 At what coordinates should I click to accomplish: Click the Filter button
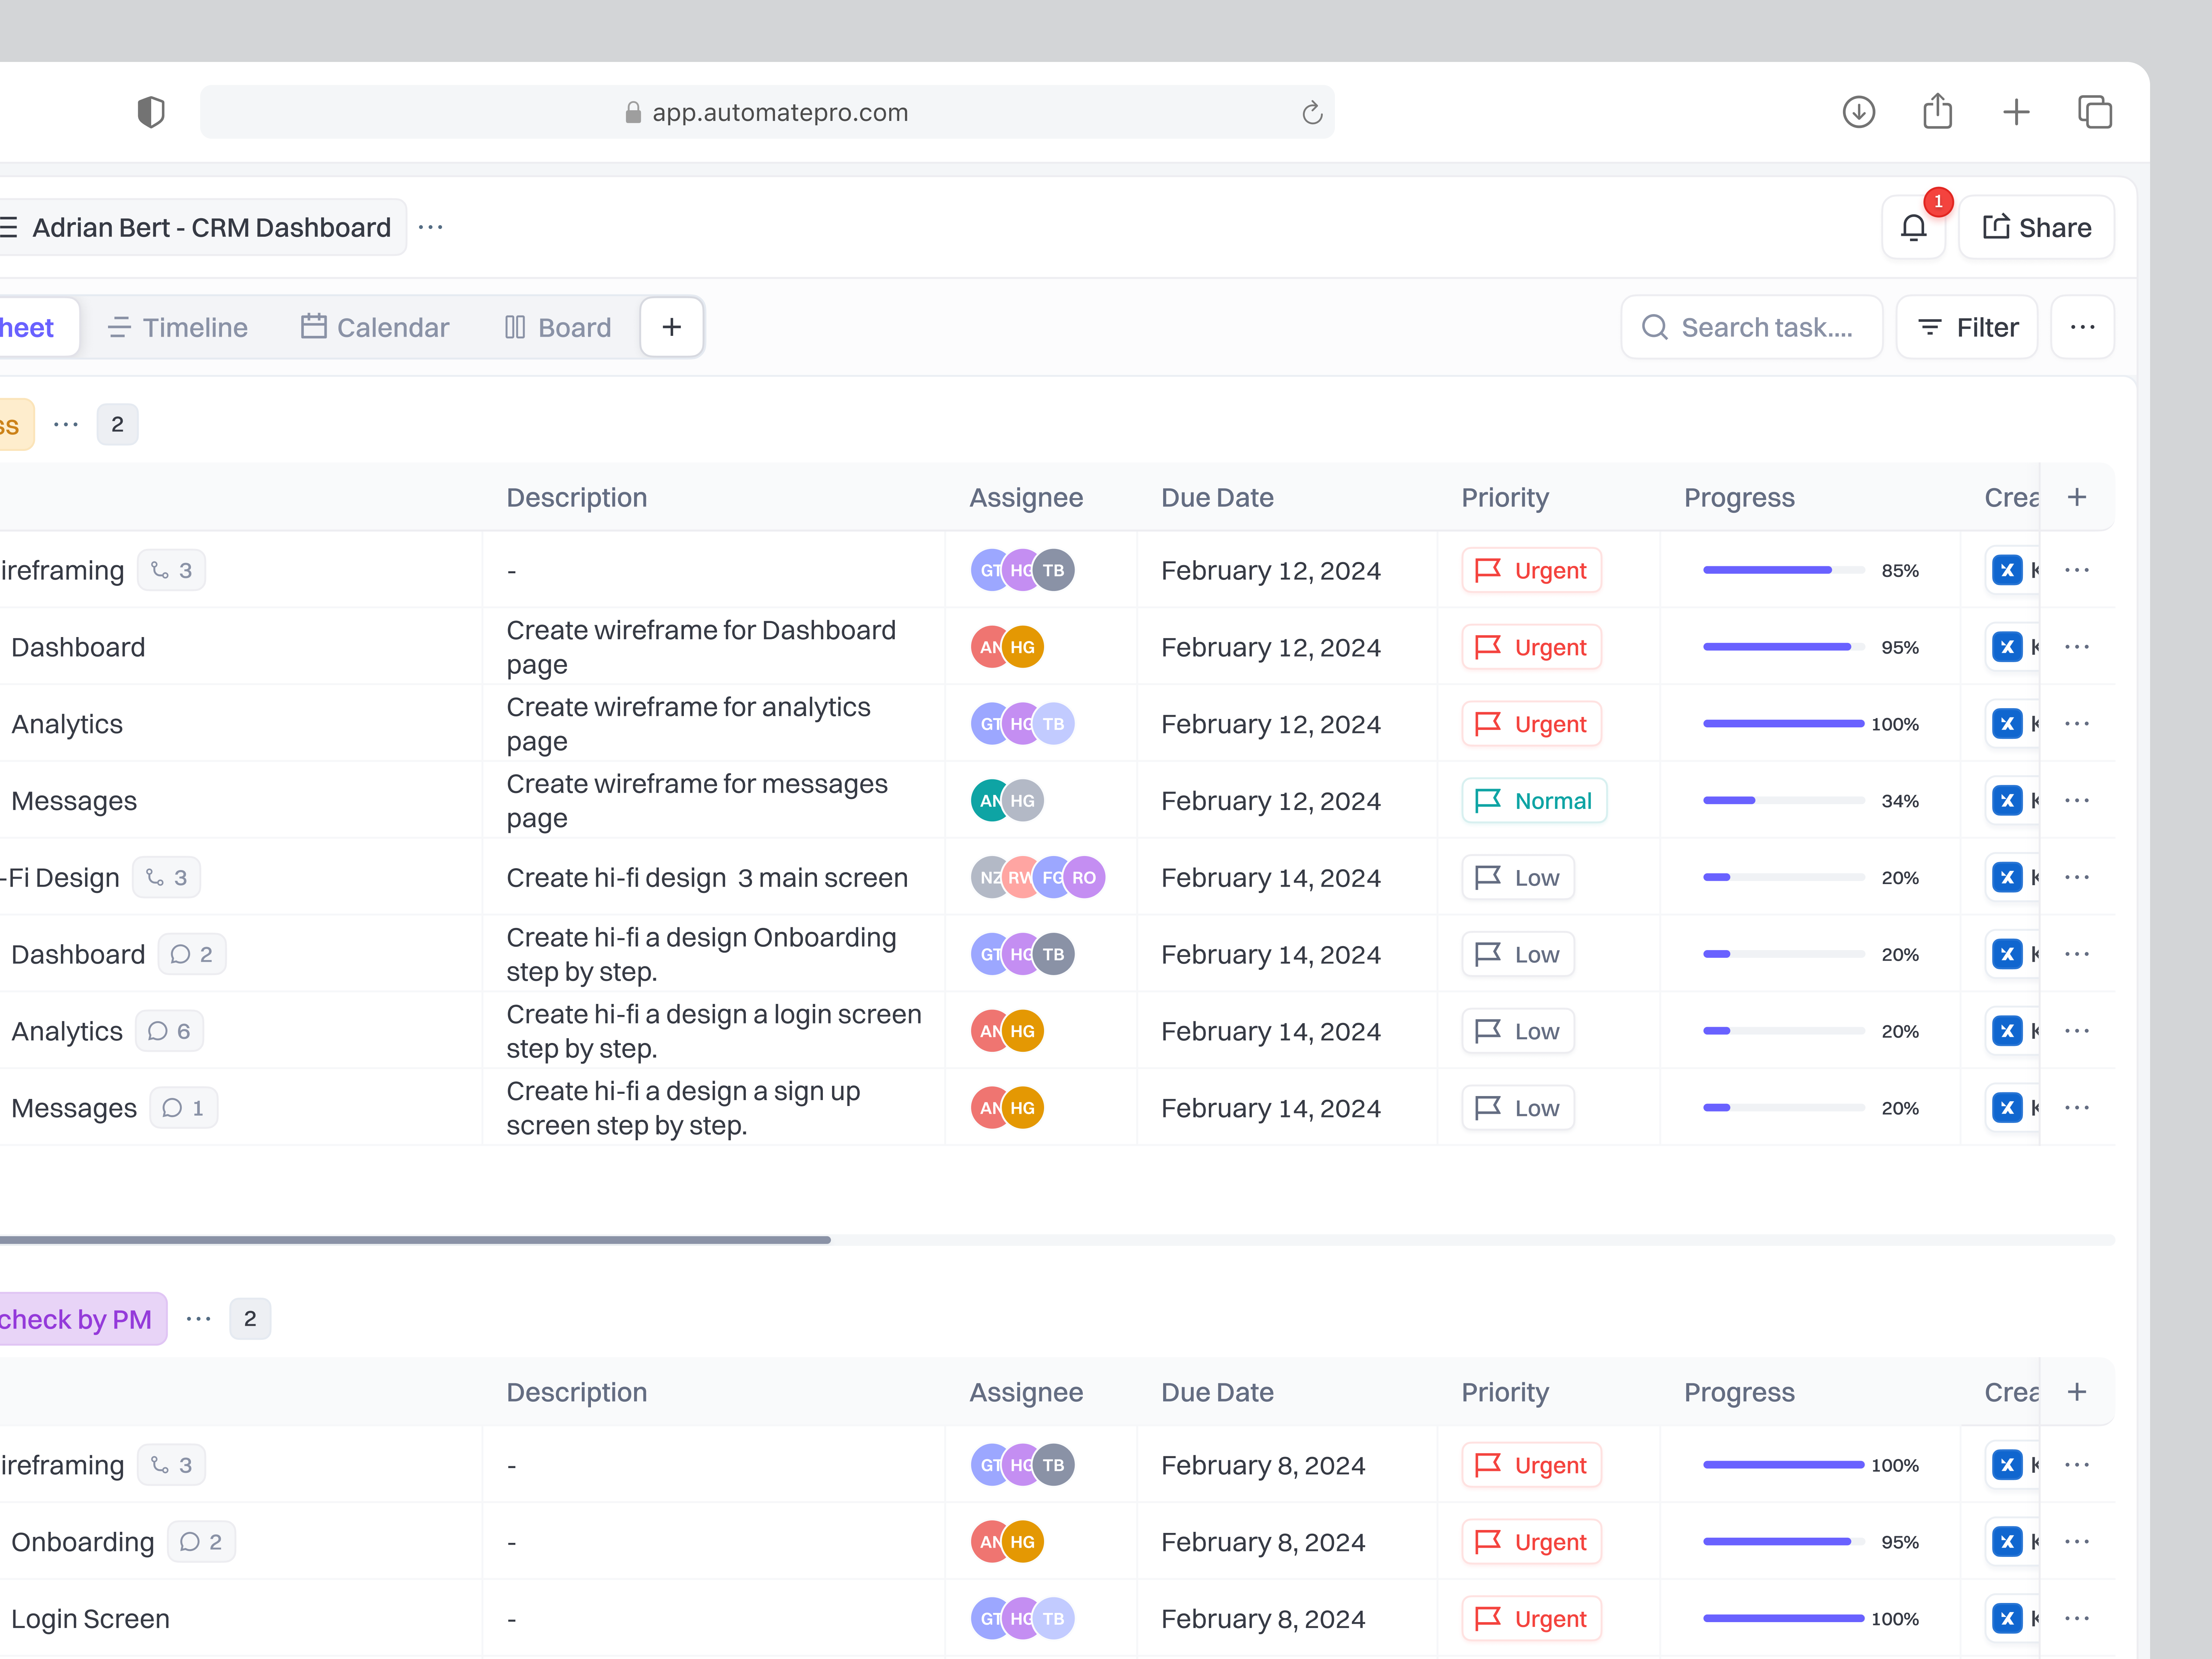(x=1966, y=327)
